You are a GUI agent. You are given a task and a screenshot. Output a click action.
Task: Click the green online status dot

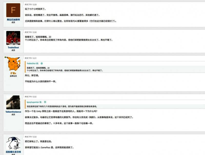[5, 57]
